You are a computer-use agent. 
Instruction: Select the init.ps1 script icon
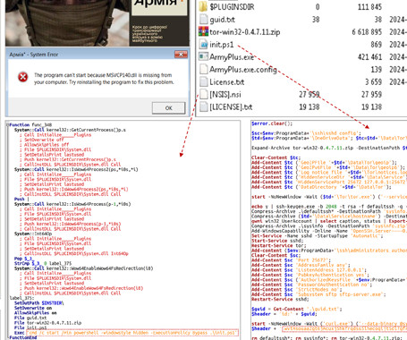click(203, 44)
